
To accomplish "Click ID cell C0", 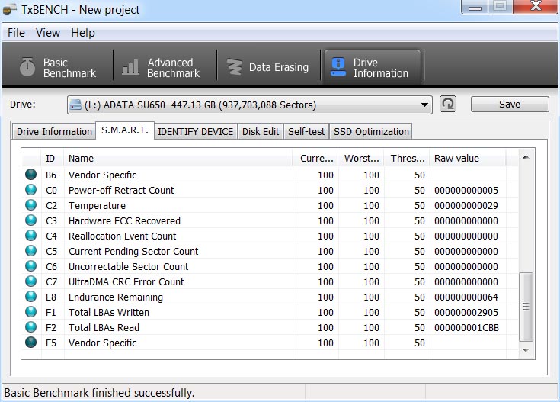I will (52, 190).
